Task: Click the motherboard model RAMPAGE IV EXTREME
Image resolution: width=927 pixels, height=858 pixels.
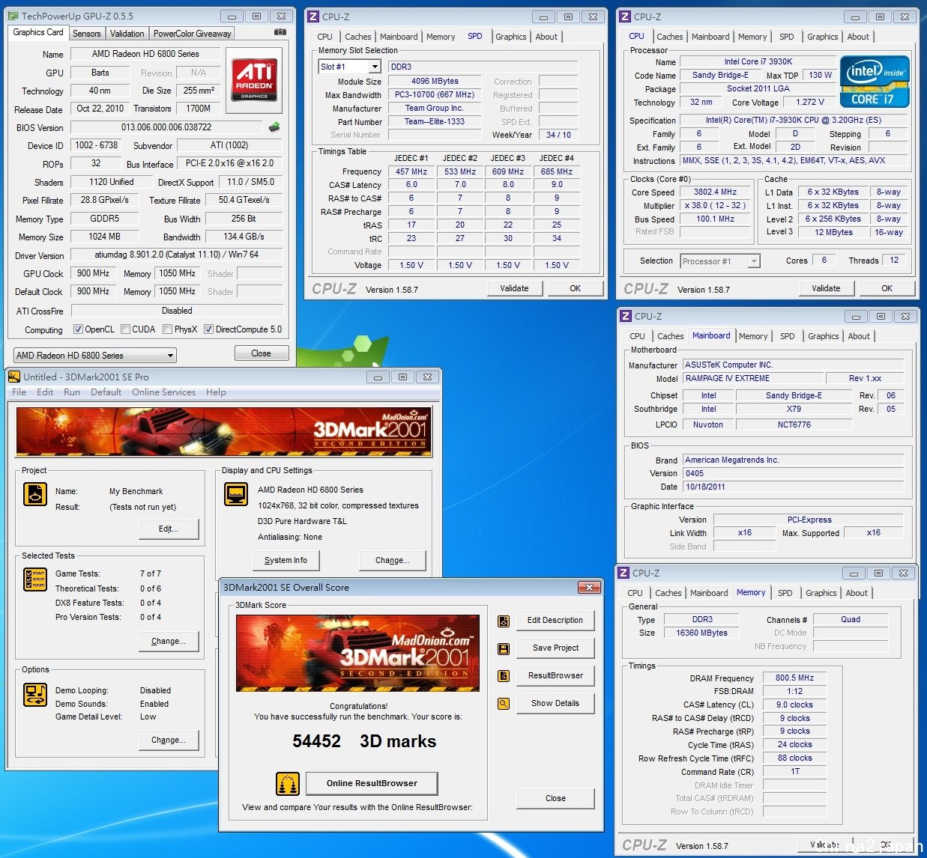Action: point(753,378)
